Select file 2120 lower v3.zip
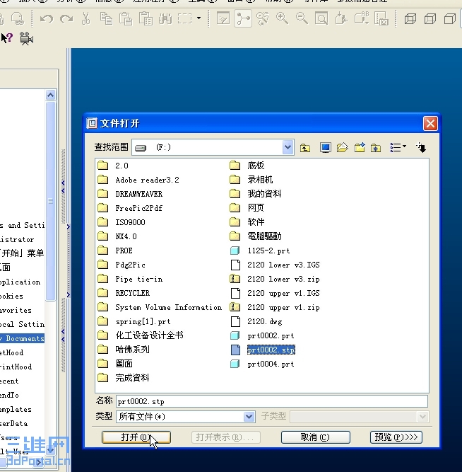 pos(283,279)
